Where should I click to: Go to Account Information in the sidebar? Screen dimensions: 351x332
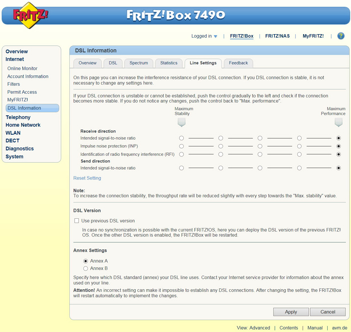[28, 76]
